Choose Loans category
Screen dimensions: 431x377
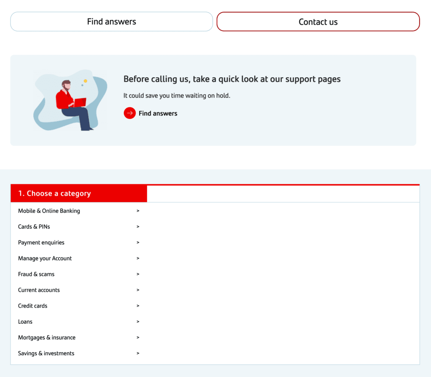click(x=79, y=322)
